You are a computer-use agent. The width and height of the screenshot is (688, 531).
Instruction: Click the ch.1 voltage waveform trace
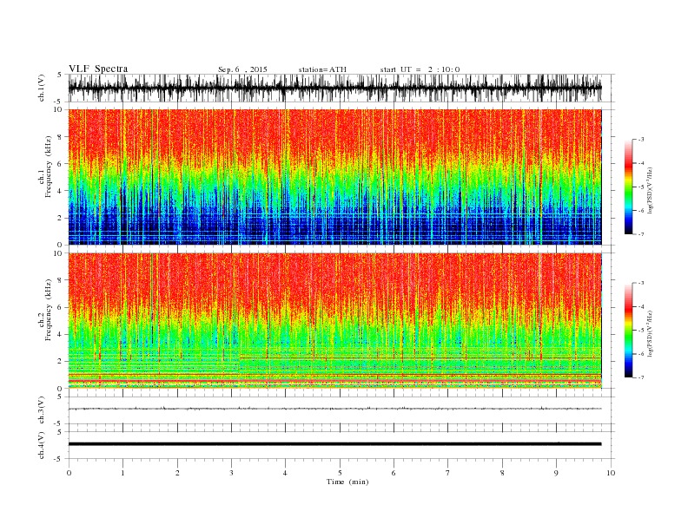click(x=334, y=88)
